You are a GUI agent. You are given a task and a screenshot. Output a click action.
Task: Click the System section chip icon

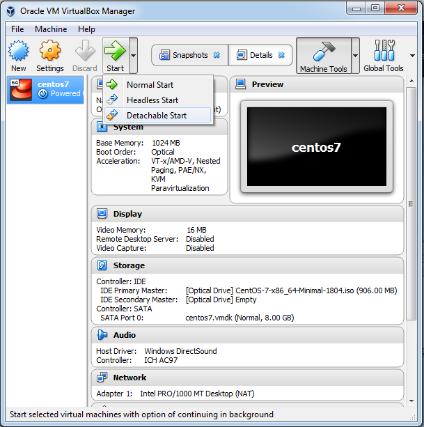[x=102, y=127]
